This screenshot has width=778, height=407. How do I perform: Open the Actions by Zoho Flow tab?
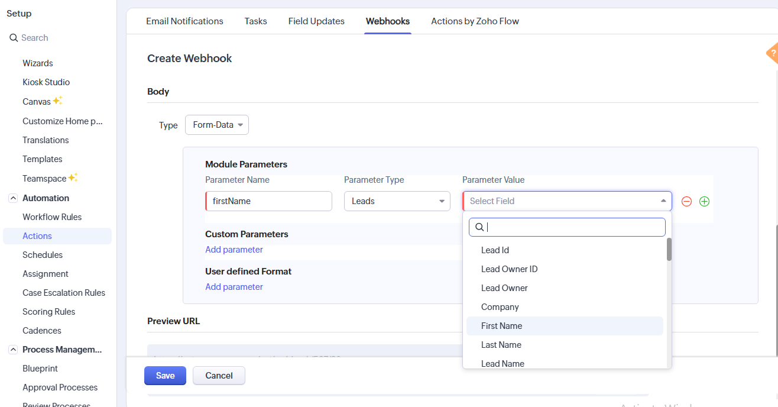pyautogui.click(x=475, y=21)
